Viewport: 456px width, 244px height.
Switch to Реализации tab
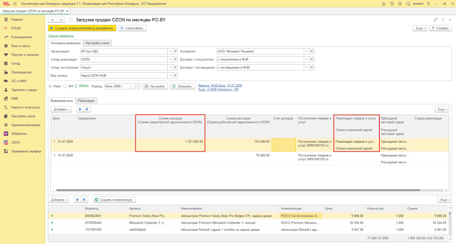pyautogui.click(x=86, y=101)
